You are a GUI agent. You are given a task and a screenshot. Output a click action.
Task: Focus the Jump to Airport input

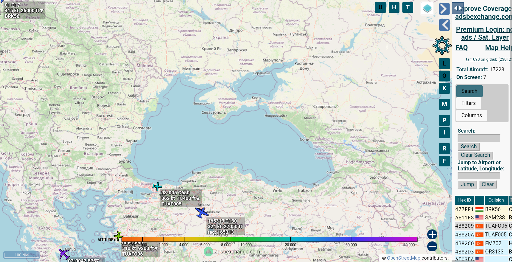click(x=479, y=176)
